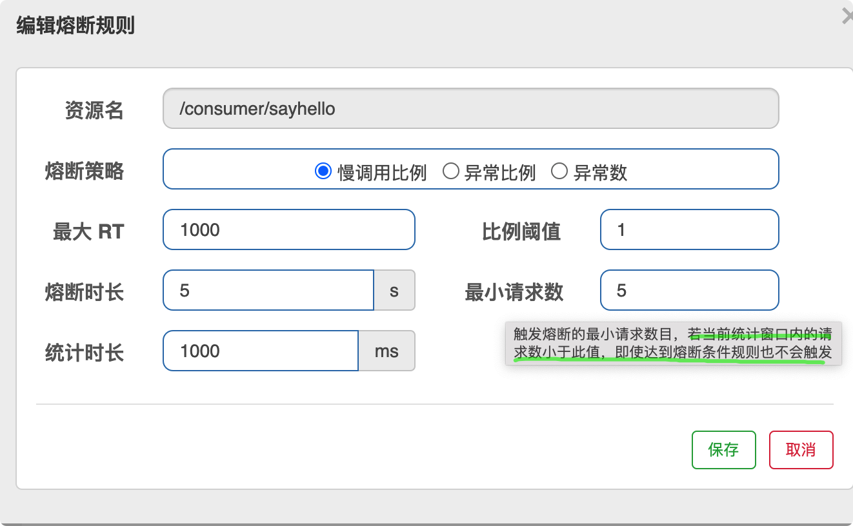The width and height of the screenshot is (853, 526).
Task: Click the tooltip text 触发熔断的最小请求数目
Action: click(594, 334)
